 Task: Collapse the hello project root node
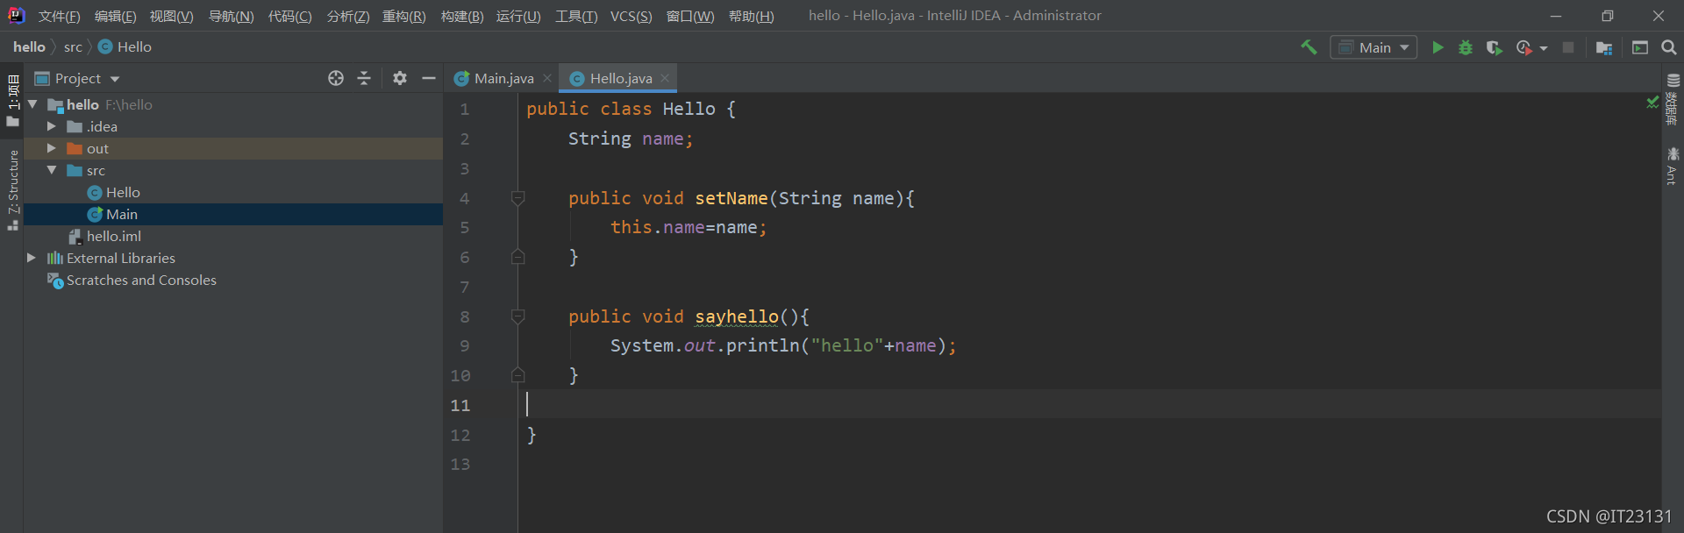click(x=32, y=104)
